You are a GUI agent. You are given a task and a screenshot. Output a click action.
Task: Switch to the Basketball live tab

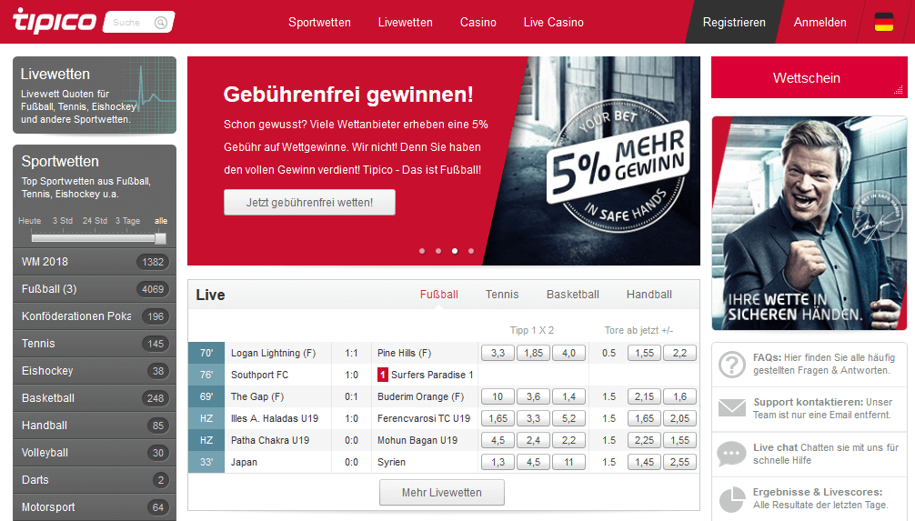point(572,295)
